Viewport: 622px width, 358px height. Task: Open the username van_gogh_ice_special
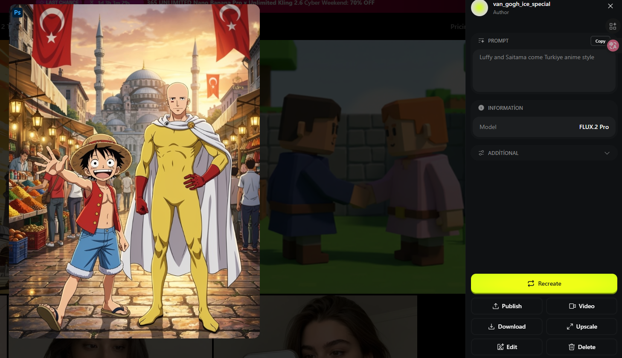point(521,4)
